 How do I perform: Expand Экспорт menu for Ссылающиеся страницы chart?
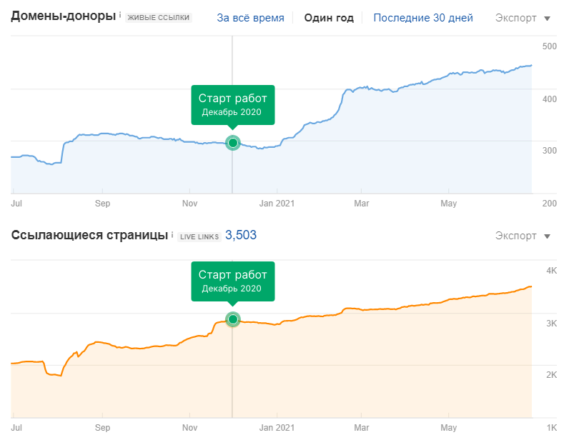[523, 236]
